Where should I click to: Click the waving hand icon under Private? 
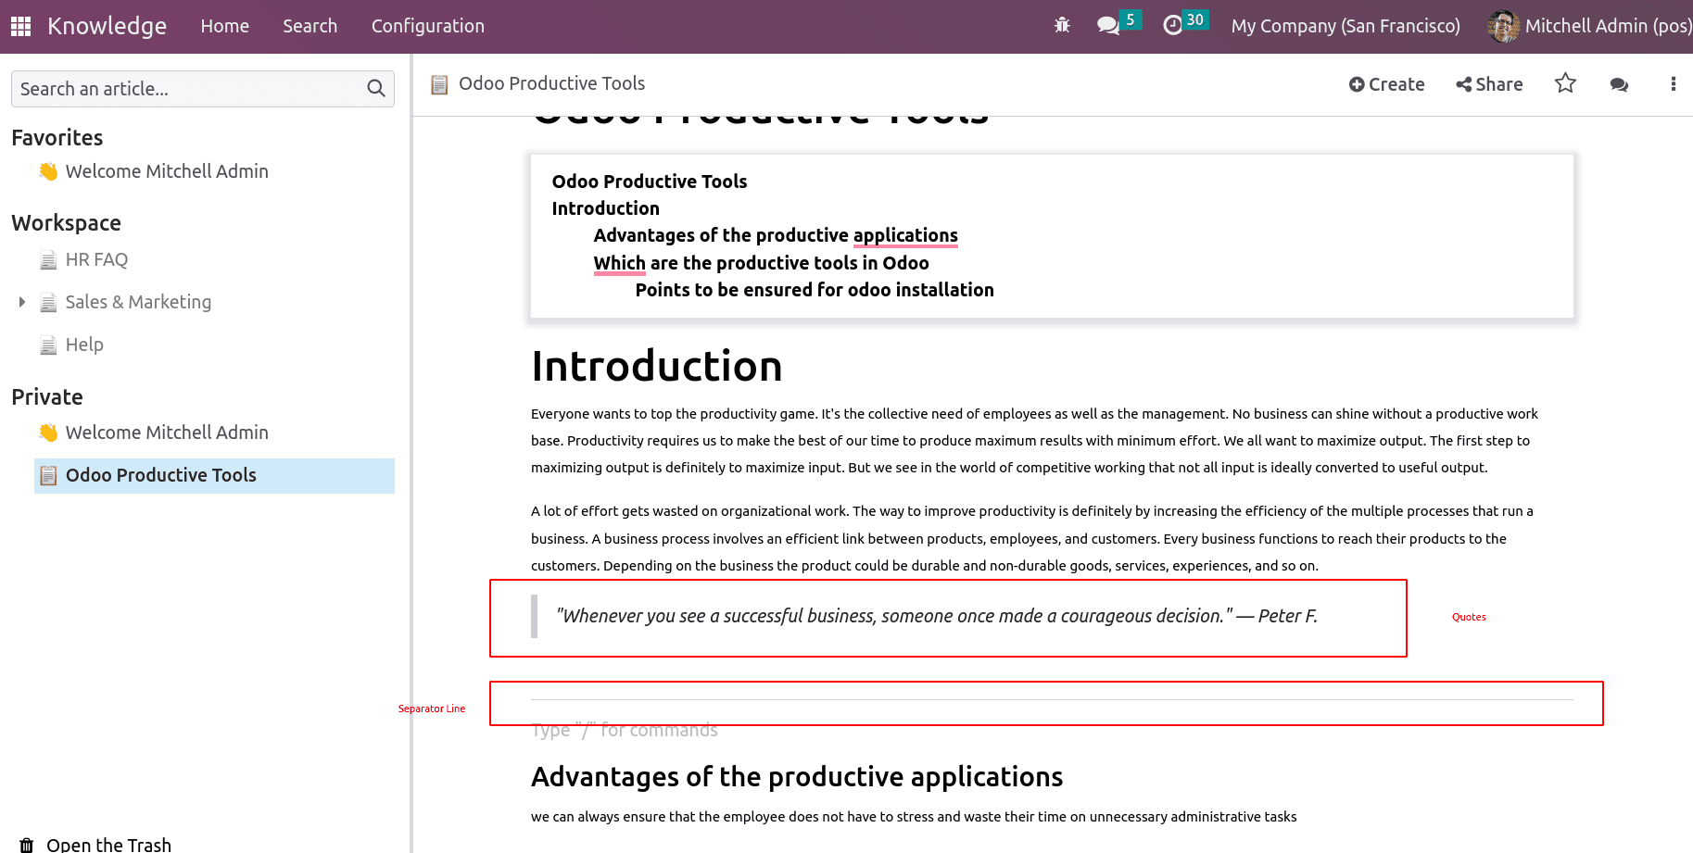pos(48,433)
